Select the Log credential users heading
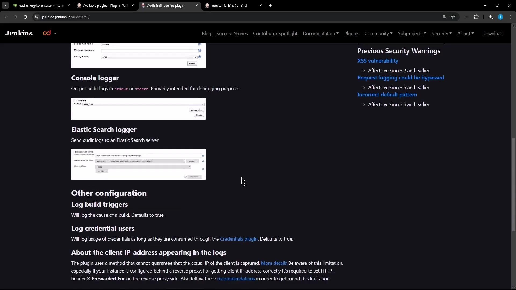The width and height of the screenshot is (516, 290). tap(103, 228)
